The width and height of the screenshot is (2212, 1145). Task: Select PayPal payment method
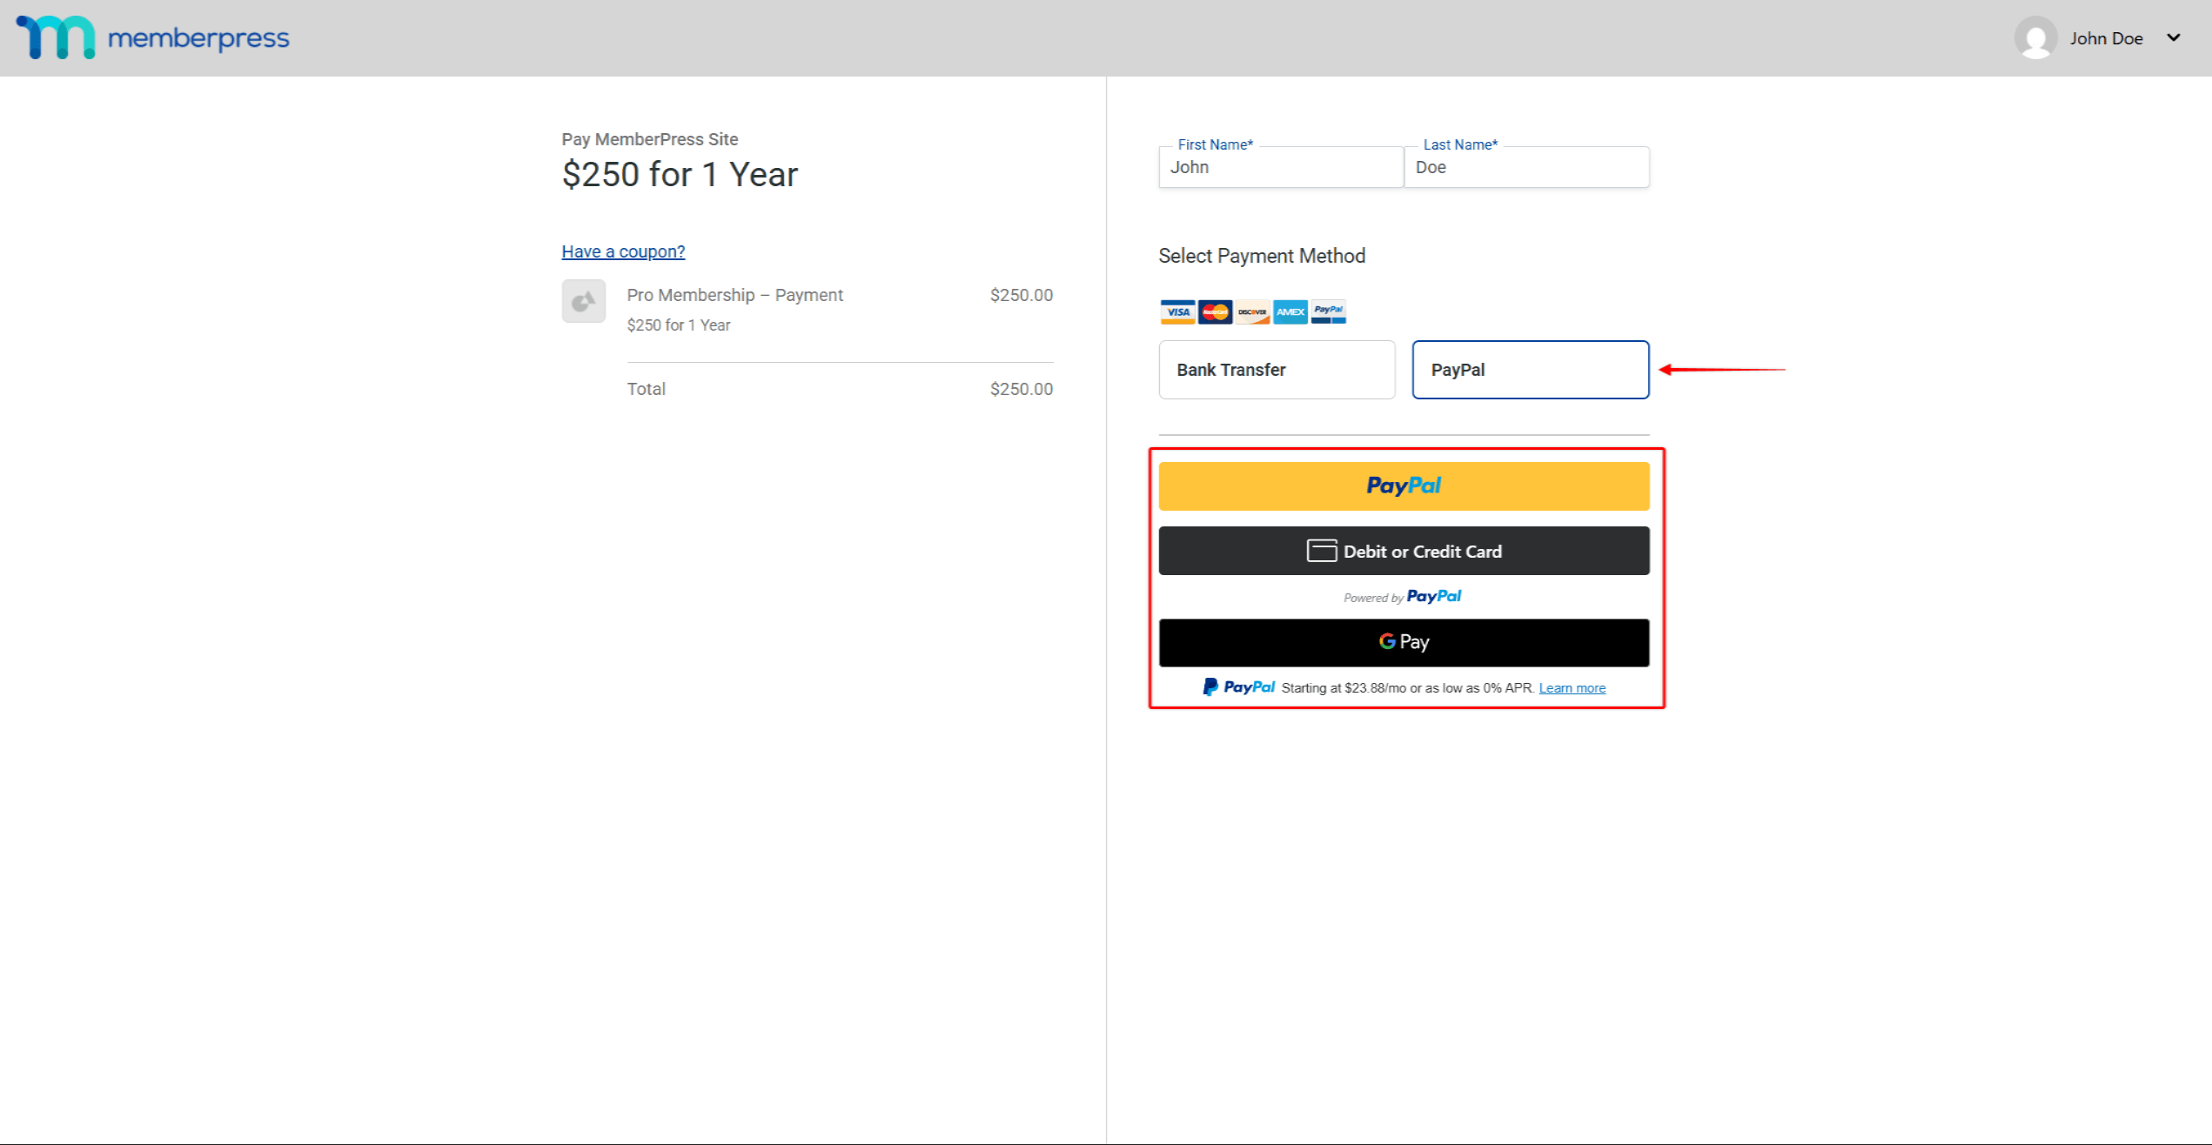click(1530, 369)
